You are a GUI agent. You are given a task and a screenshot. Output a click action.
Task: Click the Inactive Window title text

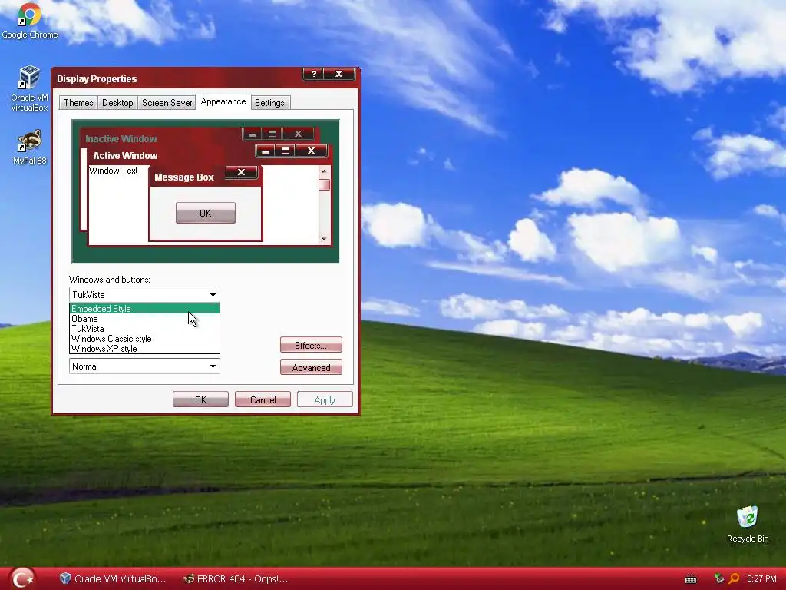tap(121, 139)
